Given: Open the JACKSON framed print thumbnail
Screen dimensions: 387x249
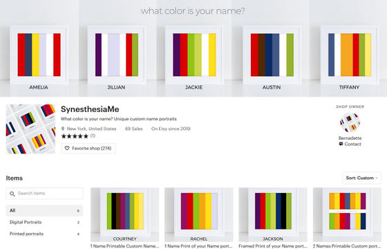Looking at the screenshot, I should pos(273,214).
